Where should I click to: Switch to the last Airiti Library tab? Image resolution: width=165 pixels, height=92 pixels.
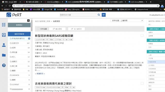(x=138, y=2)
